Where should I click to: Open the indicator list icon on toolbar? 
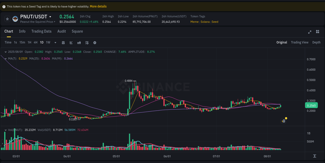[87, 42]
